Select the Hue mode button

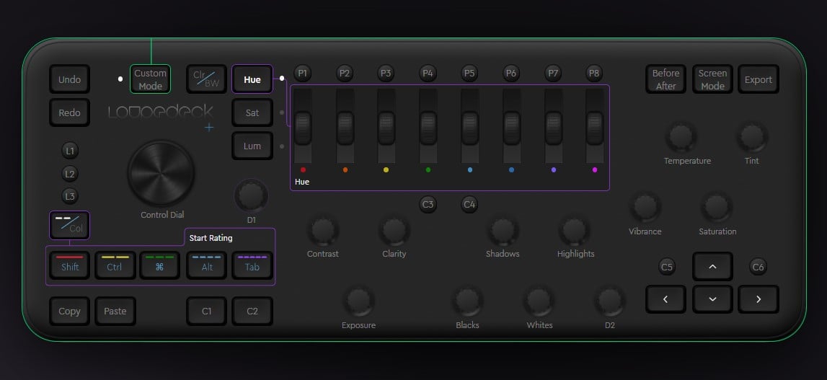[x=252, y=79]
